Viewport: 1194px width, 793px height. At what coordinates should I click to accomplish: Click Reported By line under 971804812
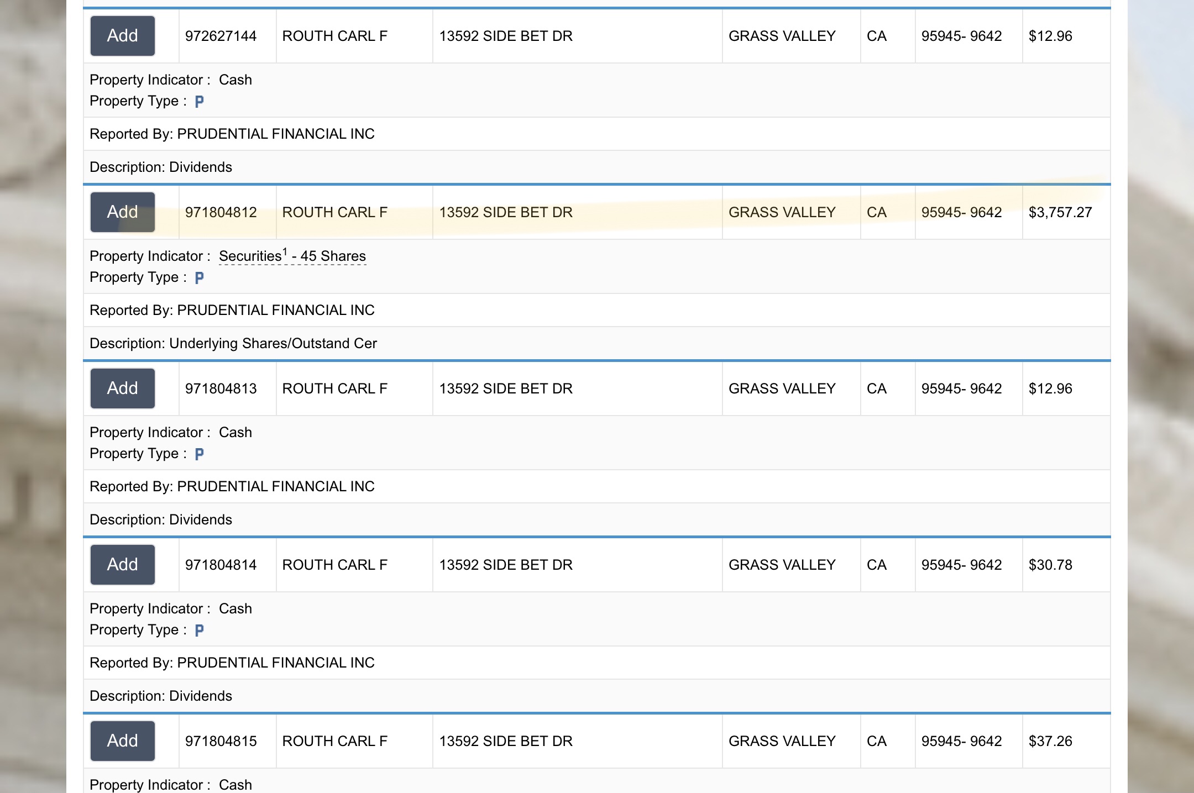(232, 310)
